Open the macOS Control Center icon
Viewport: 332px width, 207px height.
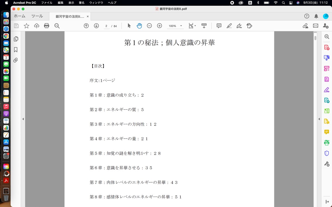pyautogui.click(x=291, y=3)
